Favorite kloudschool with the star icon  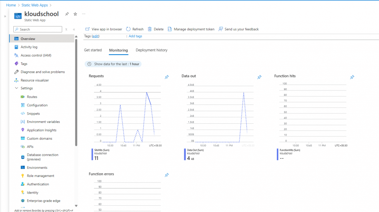(75, 14)
